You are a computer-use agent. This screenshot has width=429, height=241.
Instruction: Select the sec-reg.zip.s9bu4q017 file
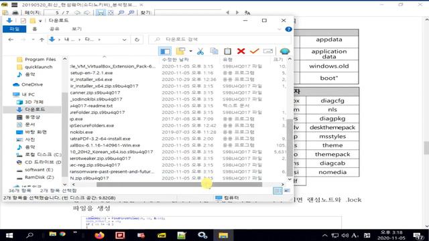[95, 165]
